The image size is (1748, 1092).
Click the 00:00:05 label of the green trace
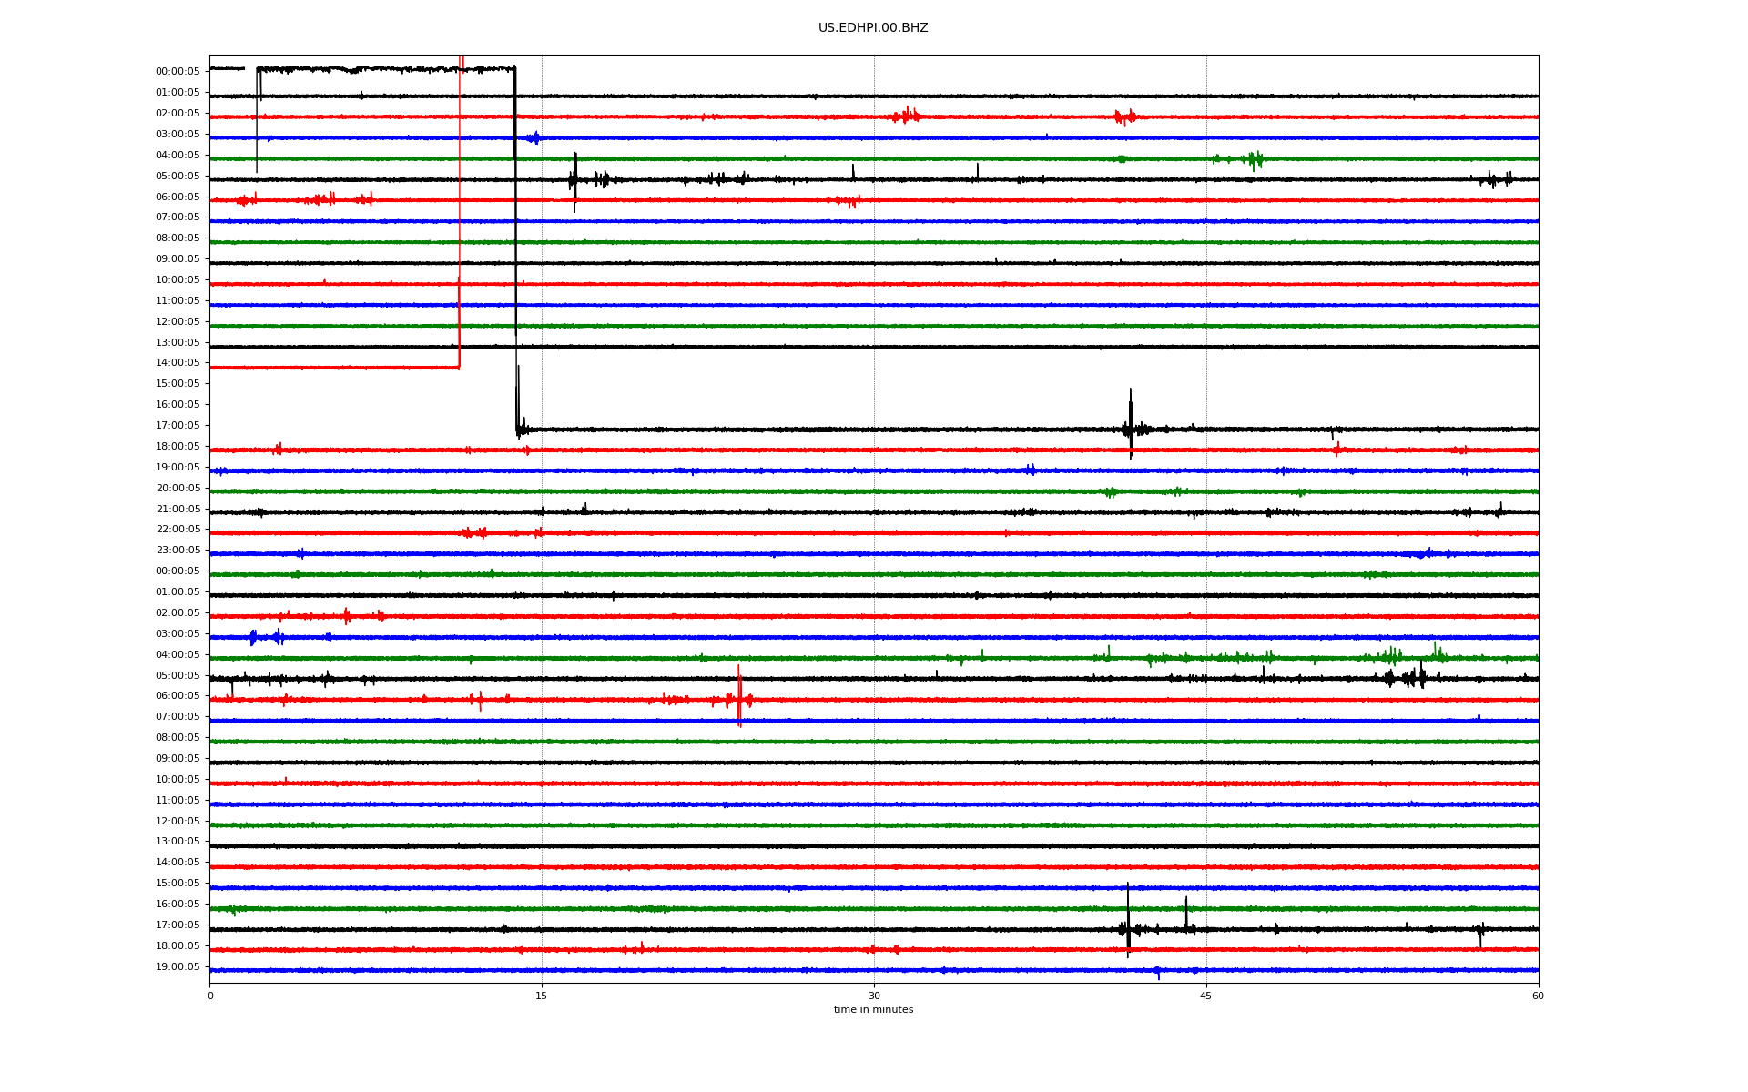pyautogui.click(x=178, y=571)
